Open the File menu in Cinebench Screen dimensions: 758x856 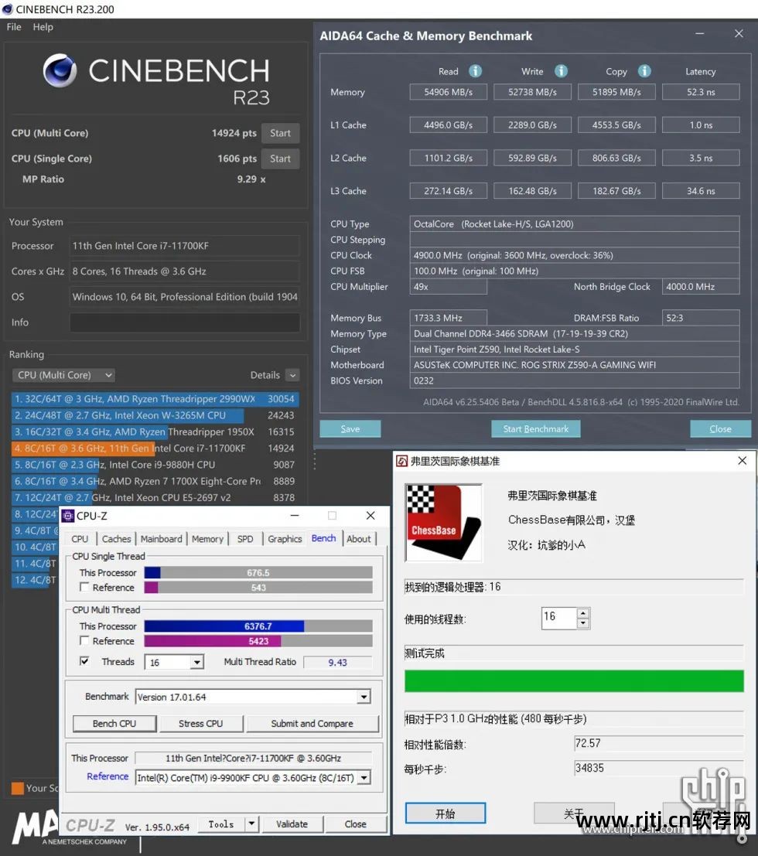pyautogui.click(x=14, y=27)
